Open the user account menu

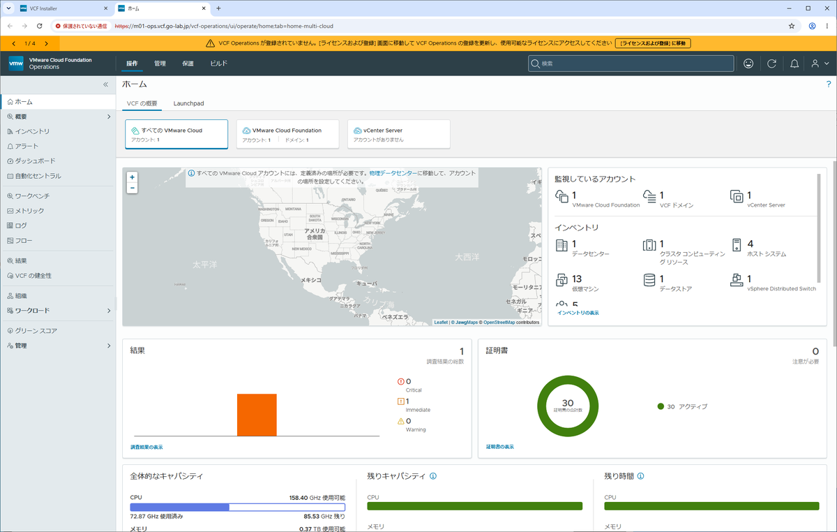pos(820,64)
